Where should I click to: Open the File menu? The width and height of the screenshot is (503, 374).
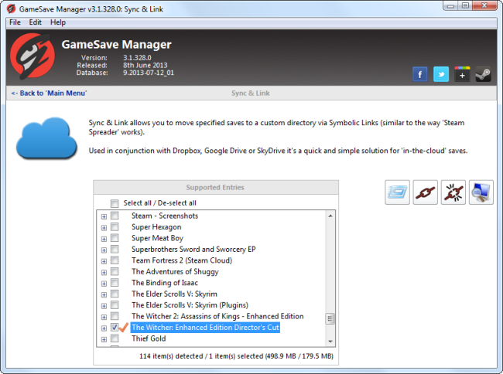coord(15,22)
